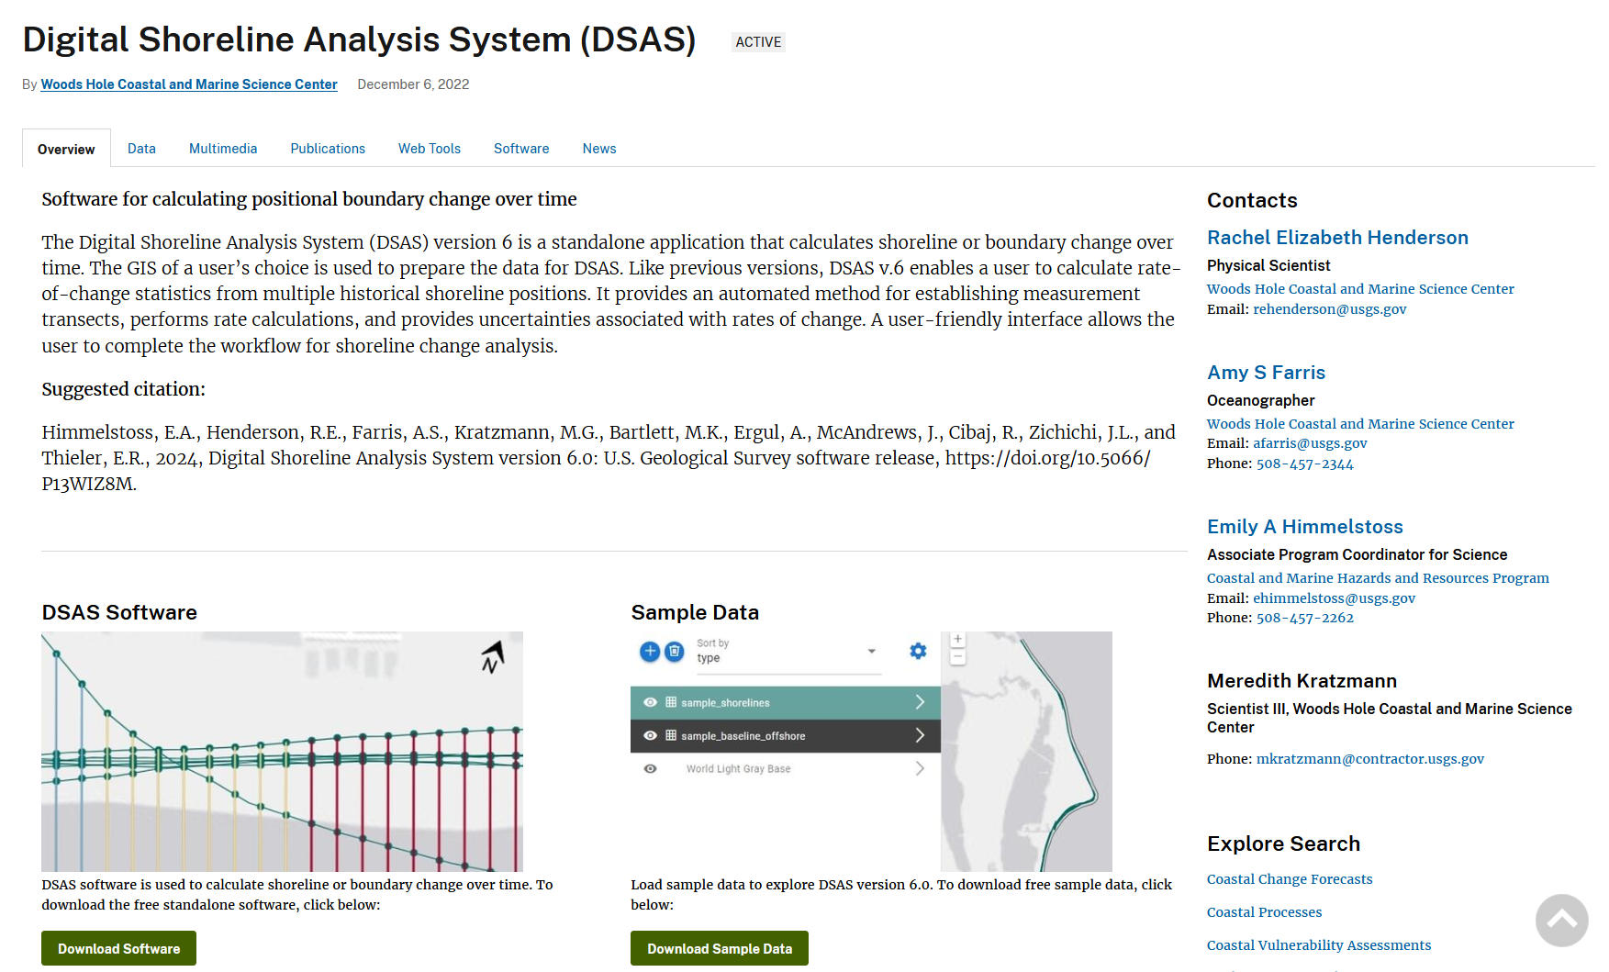Click the map zoom out minus button
Image resolution: width=1609 pixels, height=972 pixels.
(x=957, y=657)
